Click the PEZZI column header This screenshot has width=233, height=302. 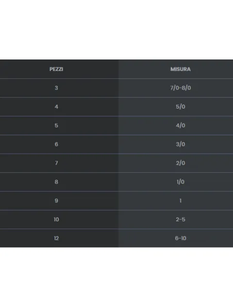click(56, 69)
